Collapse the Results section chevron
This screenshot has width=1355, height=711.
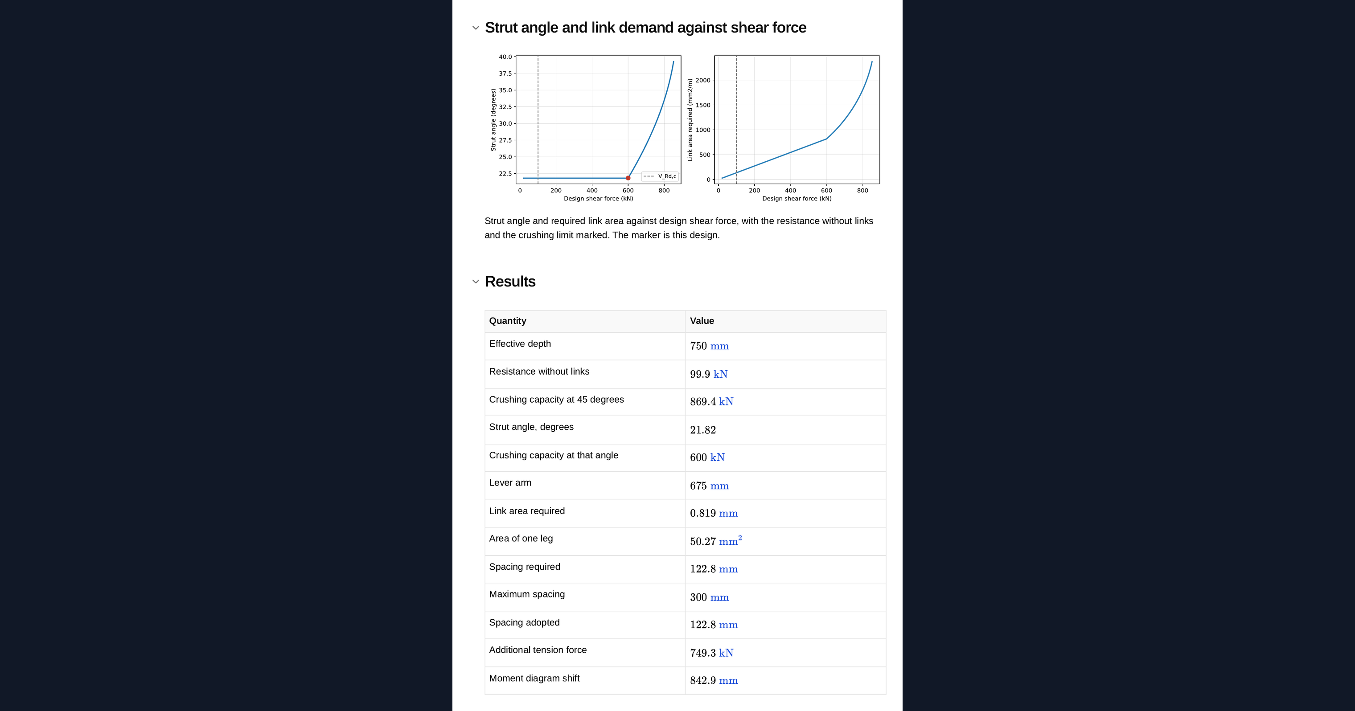point(476,282)
